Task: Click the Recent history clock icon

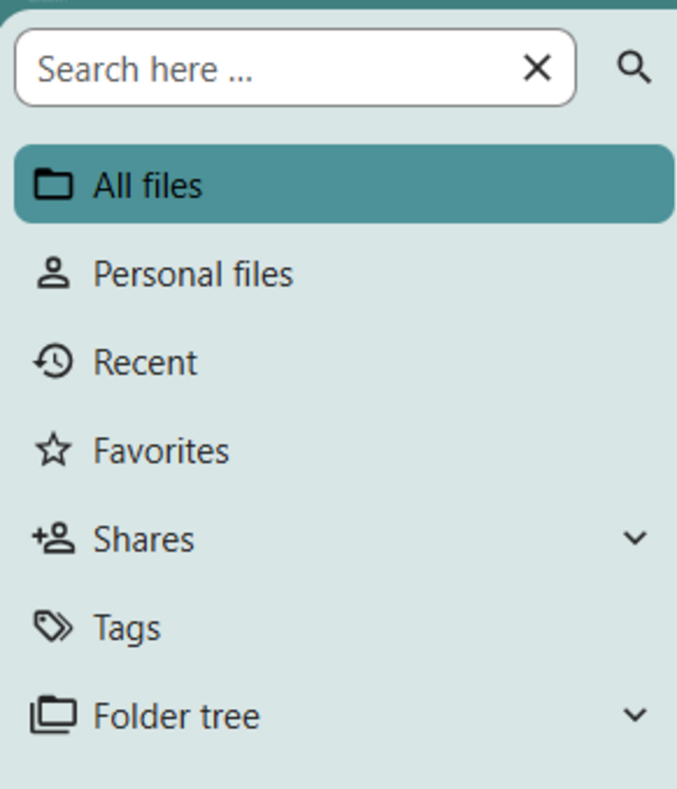Action: pos(53,362)
